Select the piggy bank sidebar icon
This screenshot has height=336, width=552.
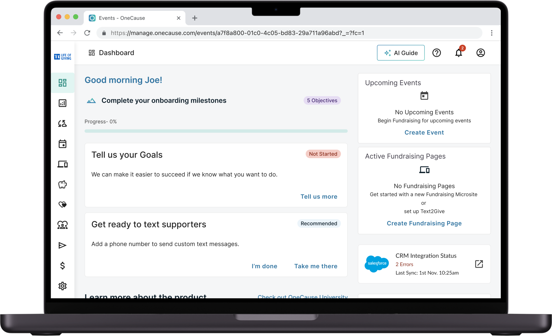(63, 184)
